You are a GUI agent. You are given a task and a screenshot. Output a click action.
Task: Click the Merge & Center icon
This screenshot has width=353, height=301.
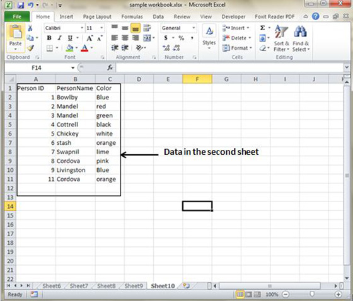point(147,38)
